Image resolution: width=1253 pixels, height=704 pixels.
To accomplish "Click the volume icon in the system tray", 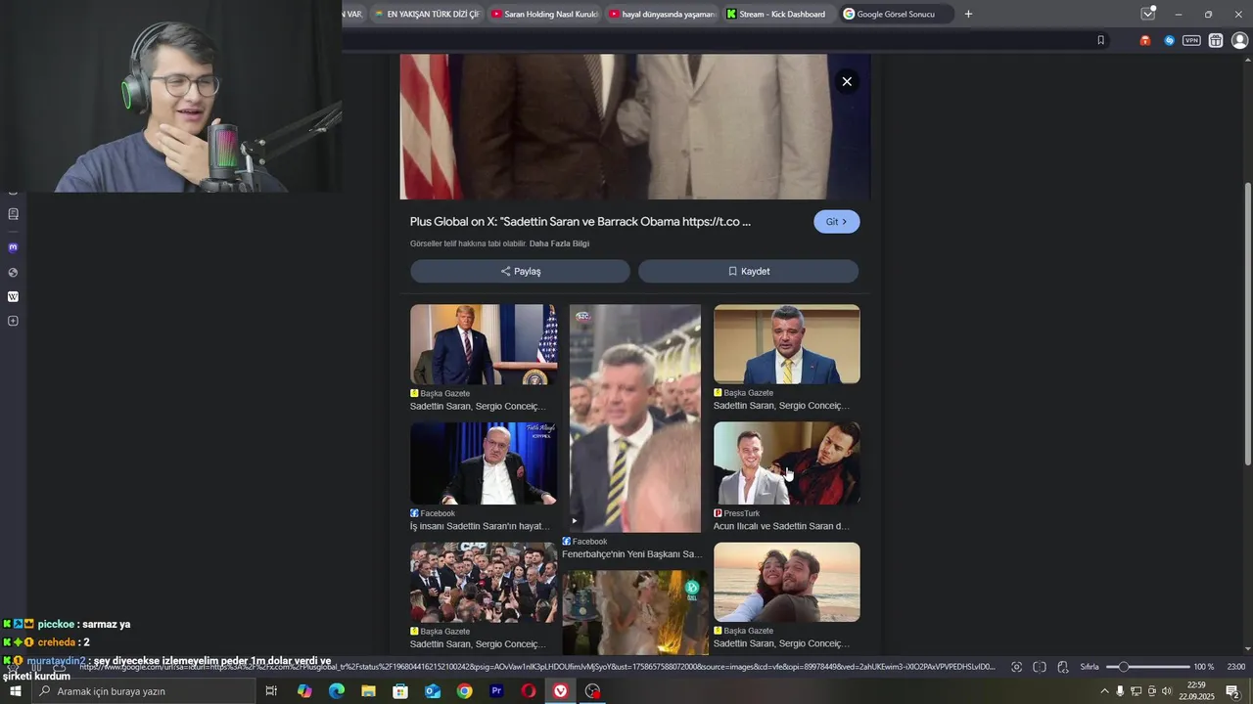I will (x=1167, y=691).
